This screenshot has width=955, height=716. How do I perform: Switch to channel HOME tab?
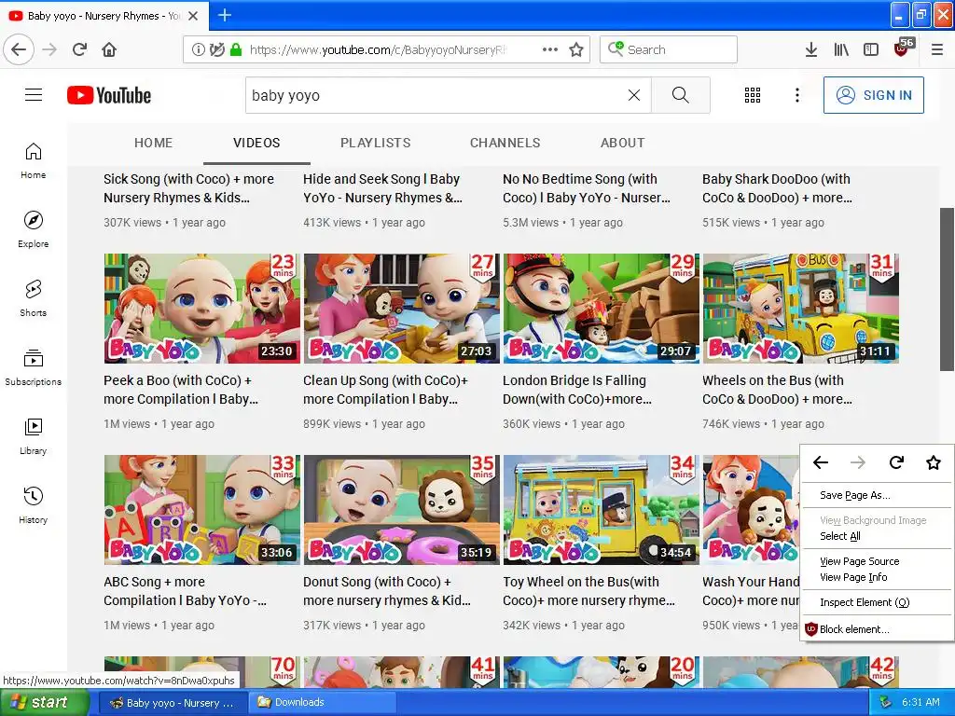click(x=154, y=143)
